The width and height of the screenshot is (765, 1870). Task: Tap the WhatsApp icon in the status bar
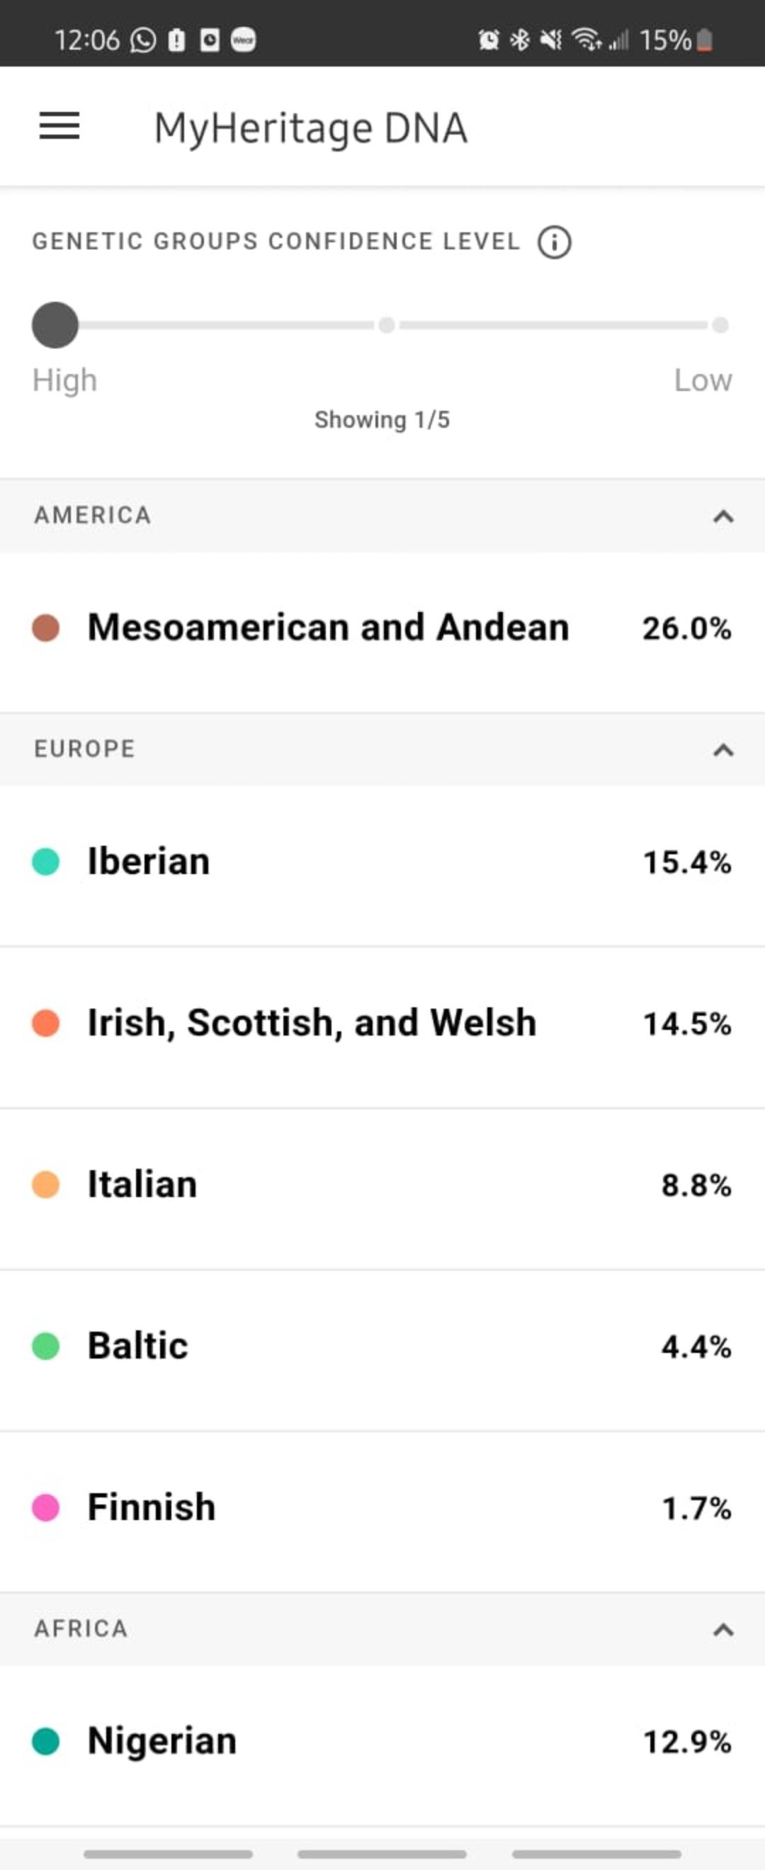(x=142, y=40)
